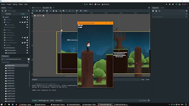This screenshot has width=189, height=106.
Task: Open the script attached to Level1 node
Action: pos(27,17)
